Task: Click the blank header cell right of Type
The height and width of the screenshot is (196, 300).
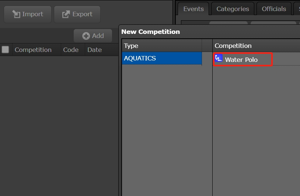Action: pos(207,46)
